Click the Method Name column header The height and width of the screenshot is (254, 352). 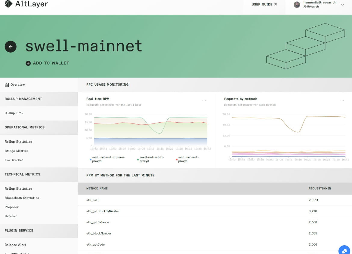97,188
